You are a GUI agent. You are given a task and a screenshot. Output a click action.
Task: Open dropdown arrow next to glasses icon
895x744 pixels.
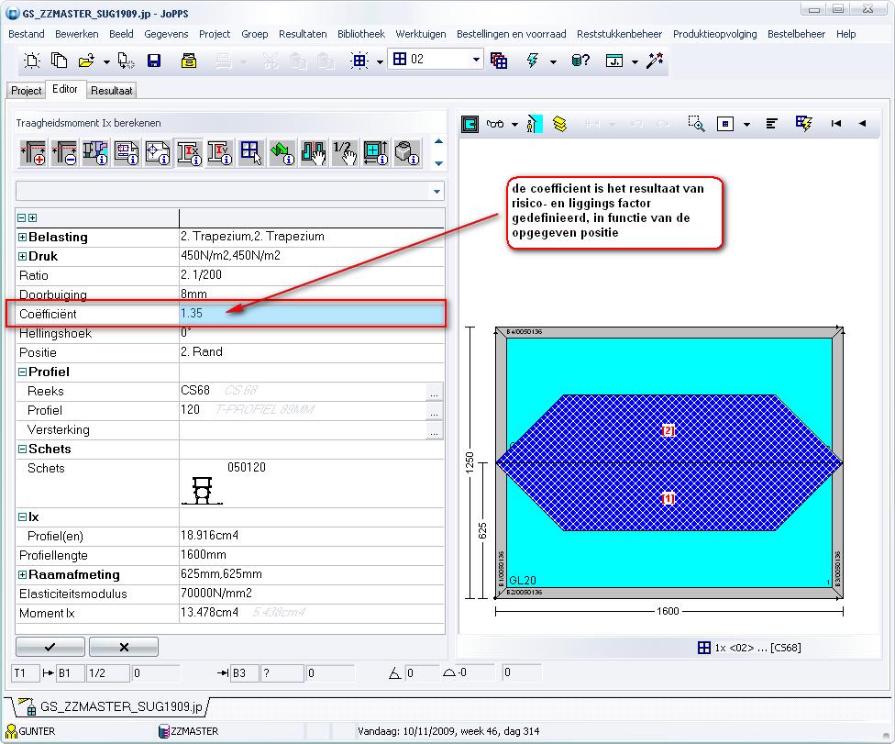(x=514, y=124)
